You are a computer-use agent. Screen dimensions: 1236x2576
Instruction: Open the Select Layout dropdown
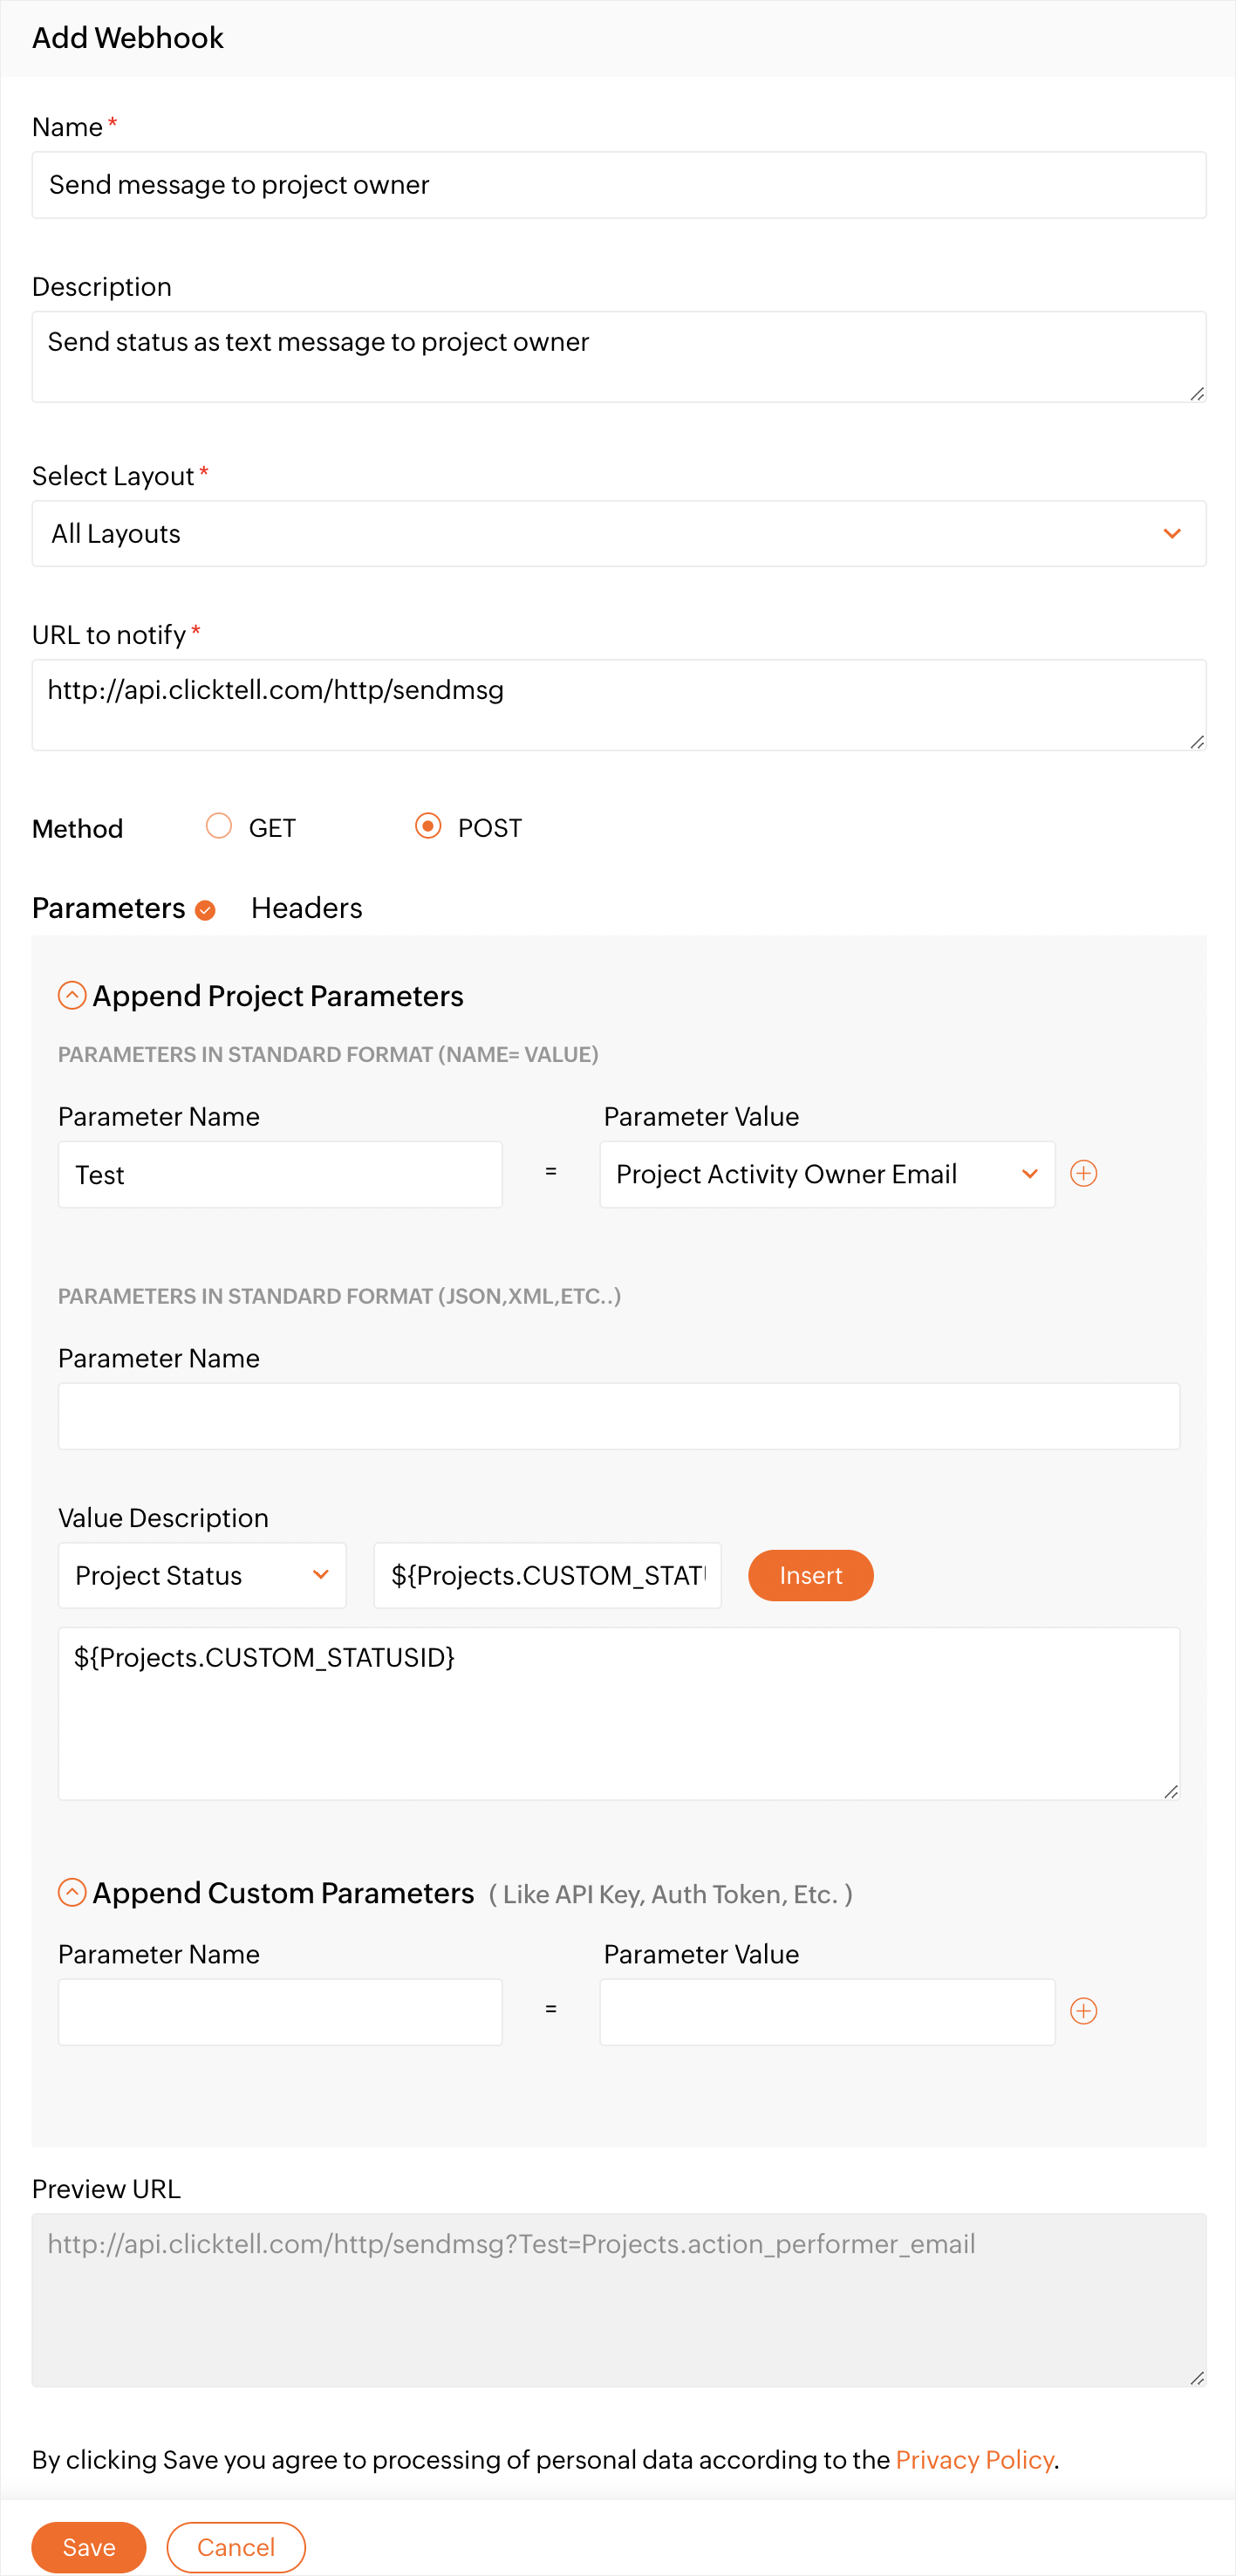point(618,533)
